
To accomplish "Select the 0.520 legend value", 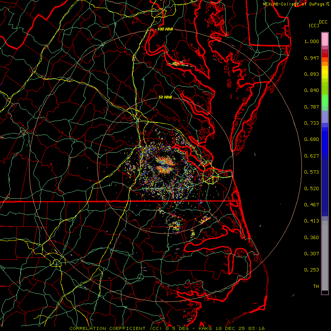I will 312,189.
